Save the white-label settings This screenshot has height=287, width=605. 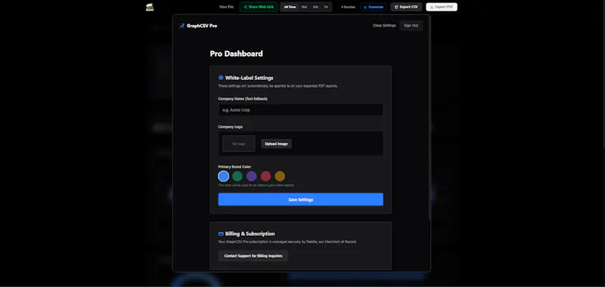[300, 199]
